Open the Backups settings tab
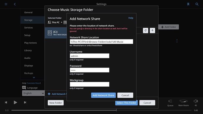The image size is (203, 114). click(x=32, y=73)
